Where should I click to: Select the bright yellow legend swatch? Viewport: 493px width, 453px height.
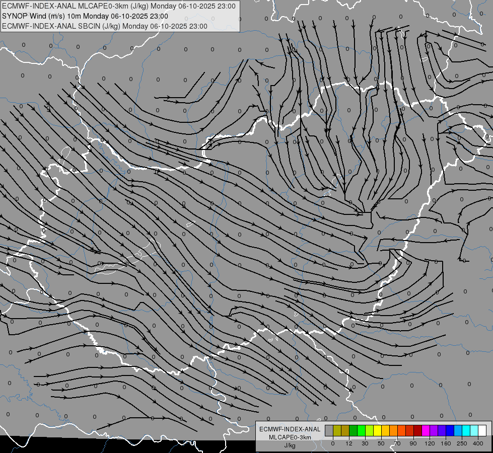[x=378, y=431]
